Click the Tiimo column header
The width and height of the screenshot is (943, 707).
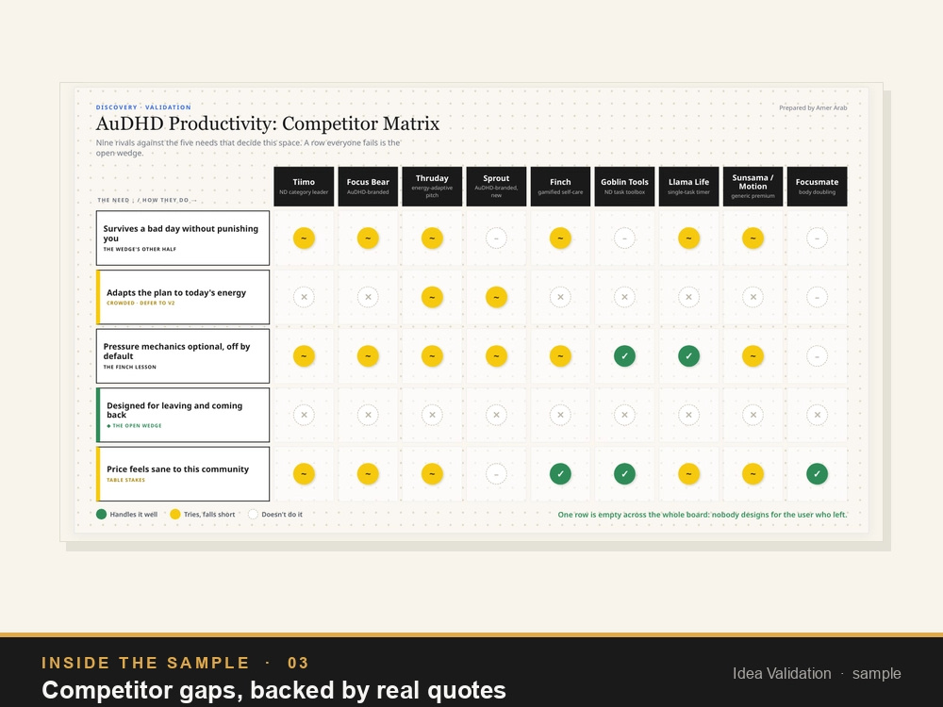click(x=304, y=187)
